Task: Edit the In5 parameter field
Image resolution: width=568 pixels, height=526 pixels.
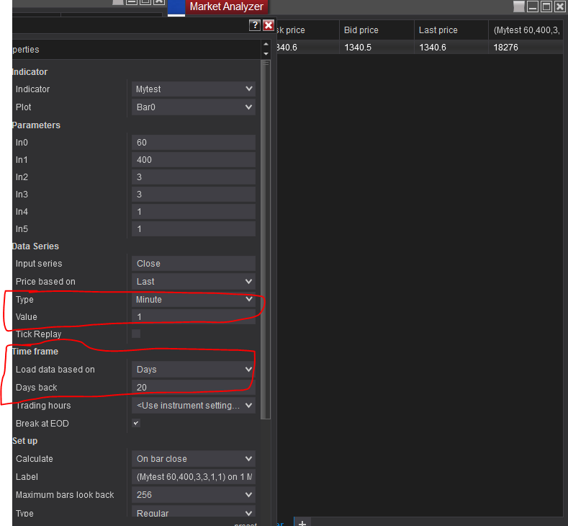Action: click(194, 229)
